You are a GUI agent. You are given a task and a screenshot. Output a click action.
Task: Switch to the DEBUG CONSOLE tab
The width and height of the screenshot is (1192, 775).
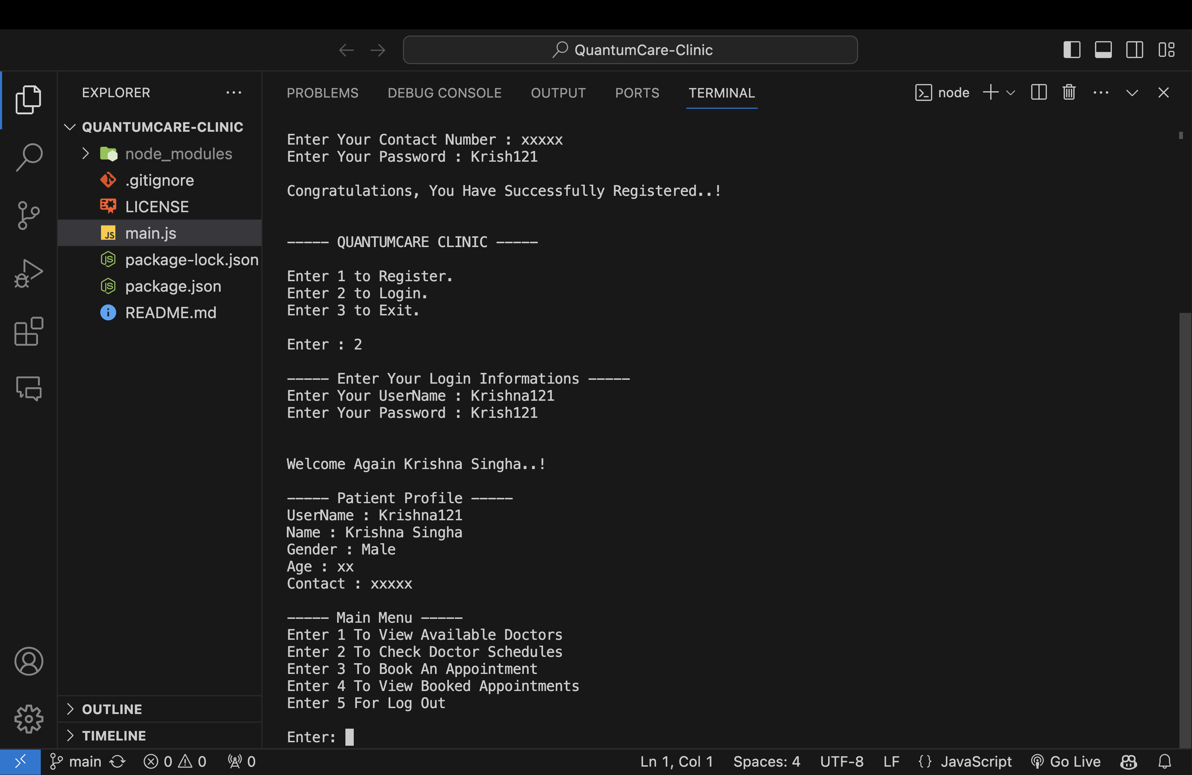444,93
